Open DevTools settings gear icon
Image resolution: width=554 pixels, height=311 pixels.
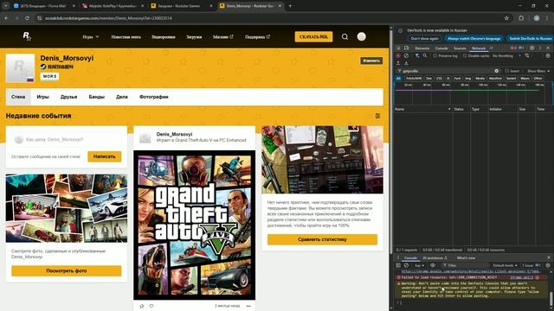click(x=532, y=48)
